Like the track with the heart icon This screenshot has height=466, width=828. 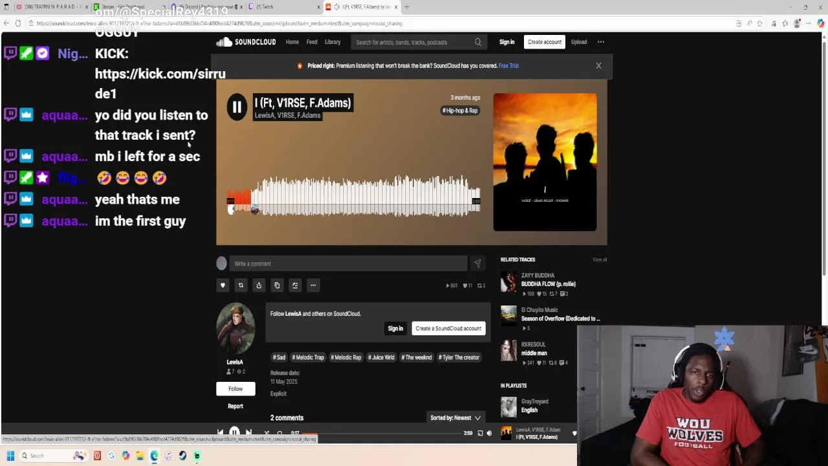click(x=223, y=285)
